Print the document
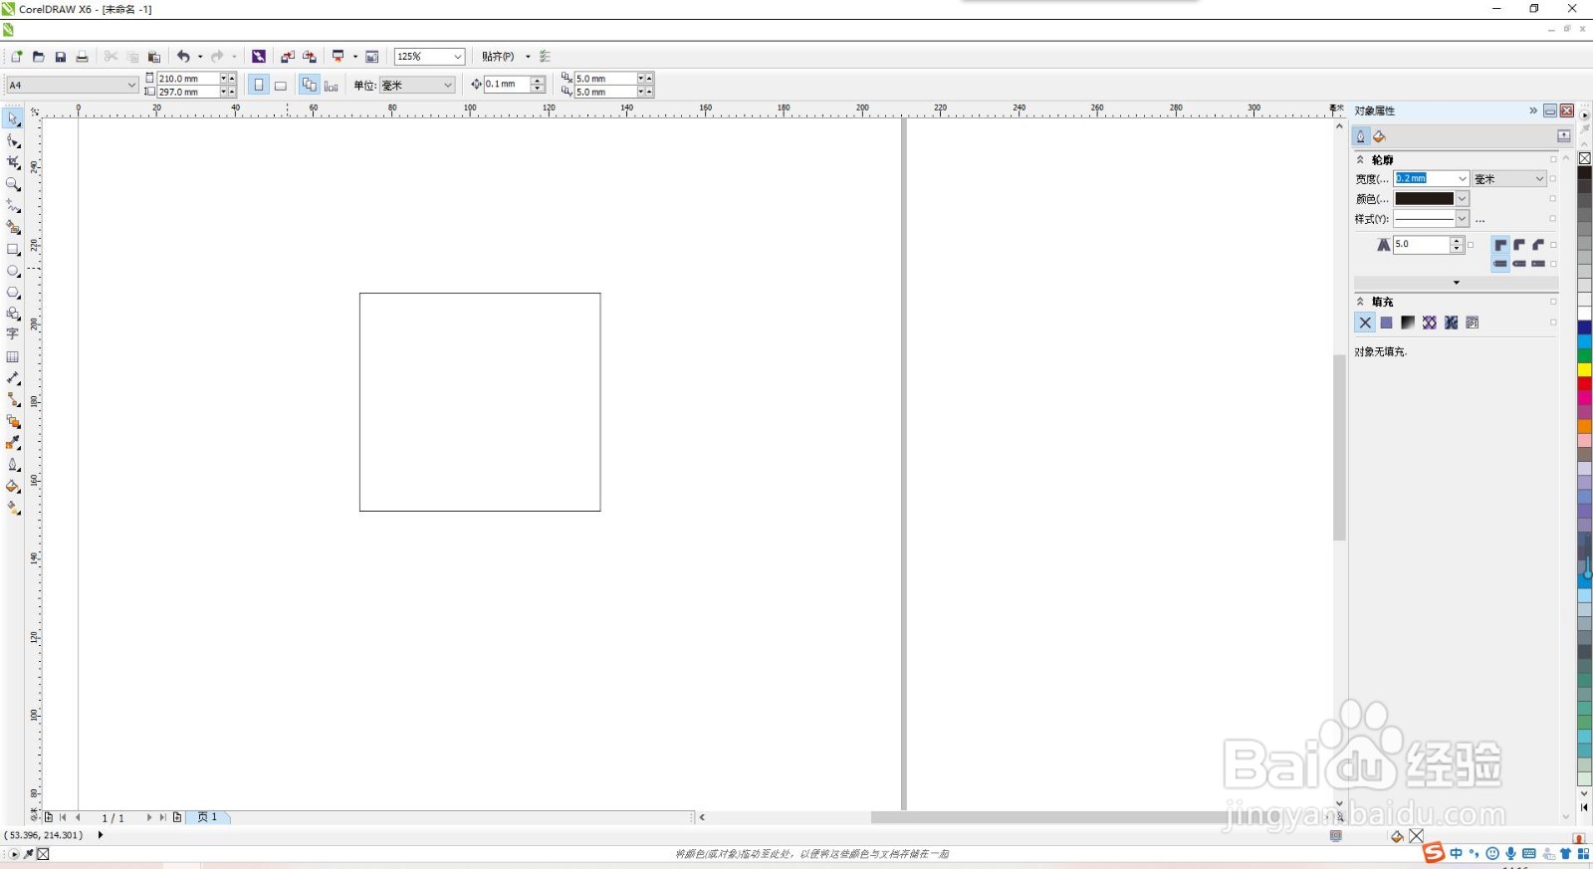 82,57
